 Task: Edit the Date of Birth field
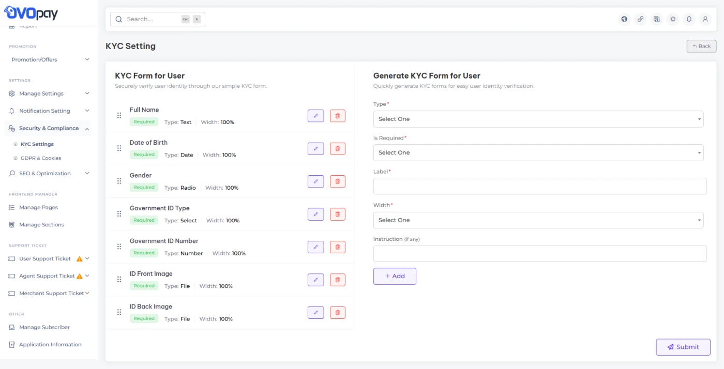pyautogui.click(x=315, y=149)
